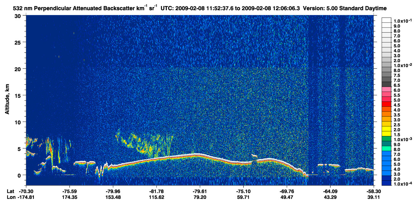Click colorbar label 4.5

pyautogui.click(x=397, y=105)
